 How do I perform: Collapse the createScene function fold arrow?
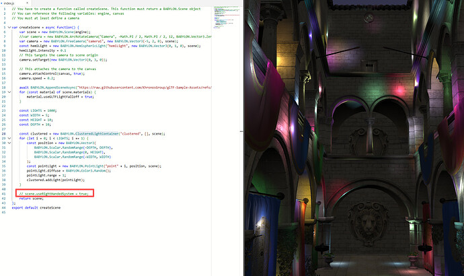(x=9, y=27)
